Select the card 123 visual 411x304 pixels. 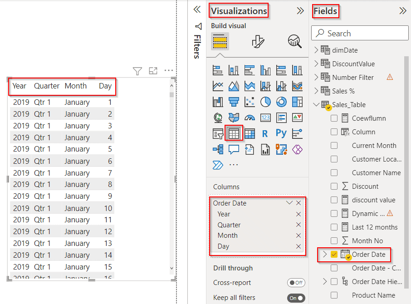click(265, 118)
